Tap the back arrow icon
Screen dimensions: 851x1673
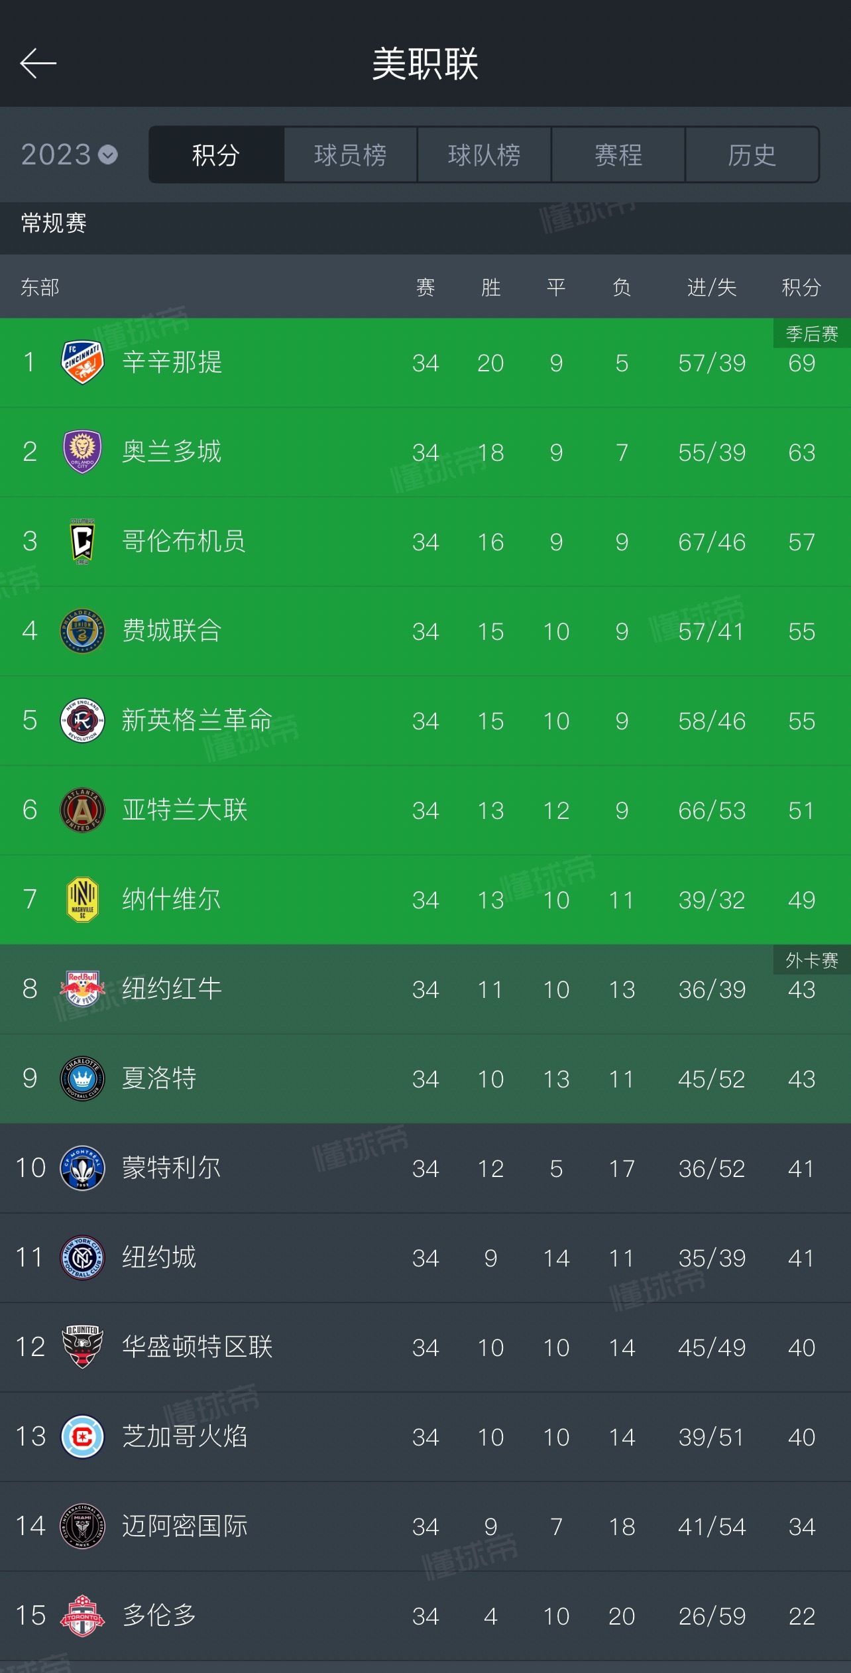click(38, 64)
